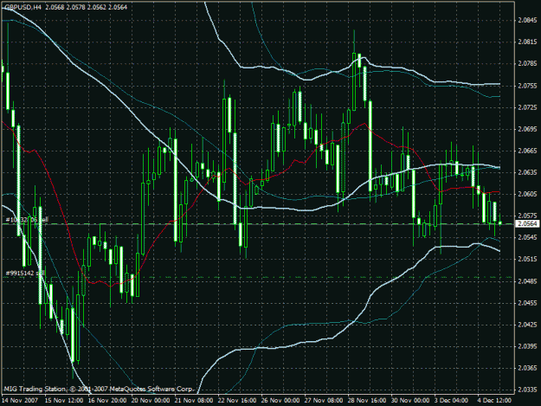Screen dimensions: 541x406
Task: Click the 4 Dec 12:00 time label
Action: click(495, 401)
